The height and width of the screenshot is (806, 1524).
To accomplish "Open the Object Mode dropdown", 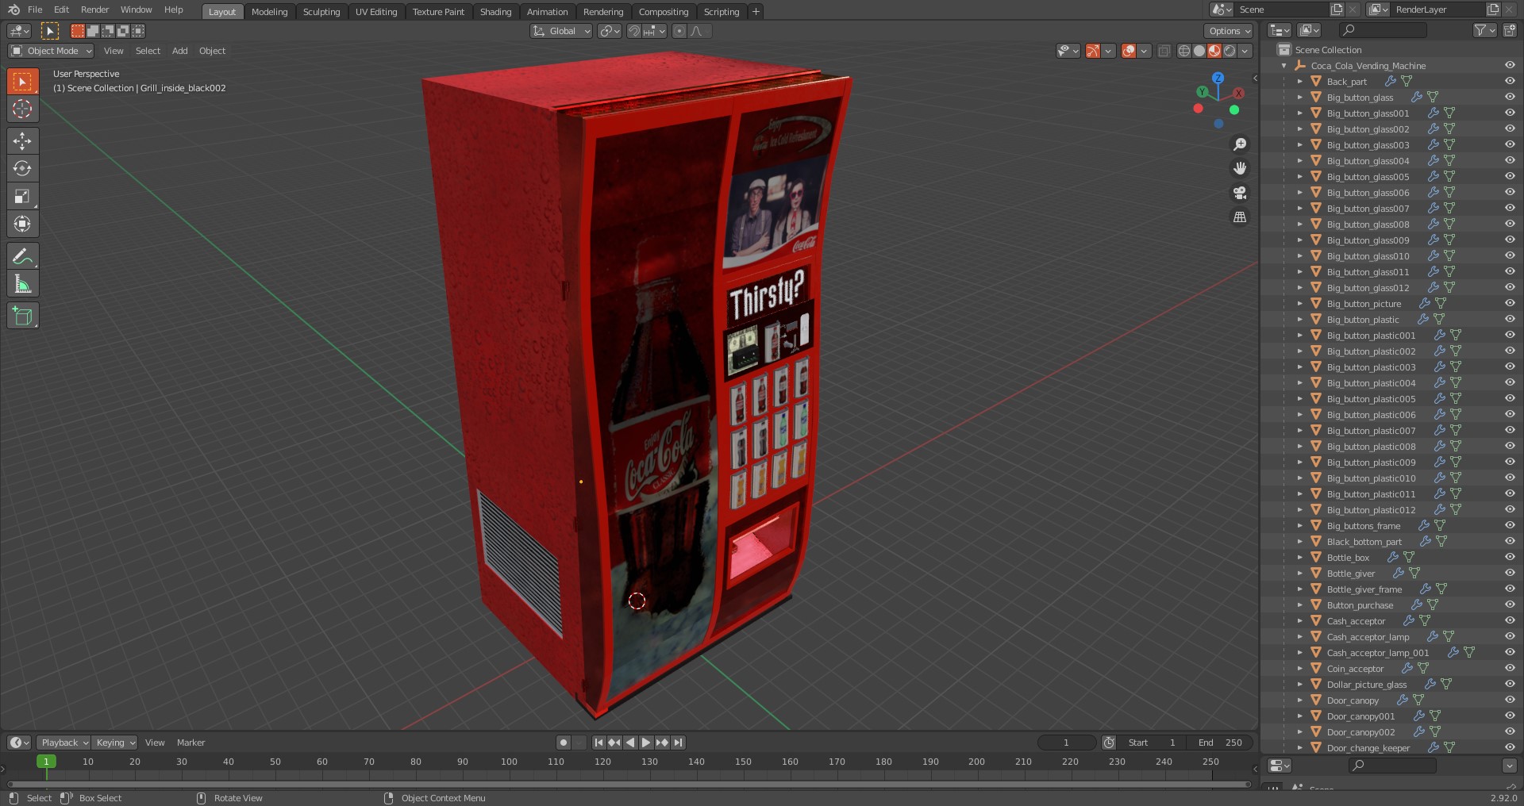I will (51, 51).
